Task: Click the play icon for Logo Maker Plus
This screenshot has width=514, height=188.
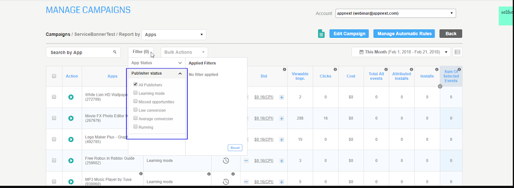Action: (x=71, y=139)
